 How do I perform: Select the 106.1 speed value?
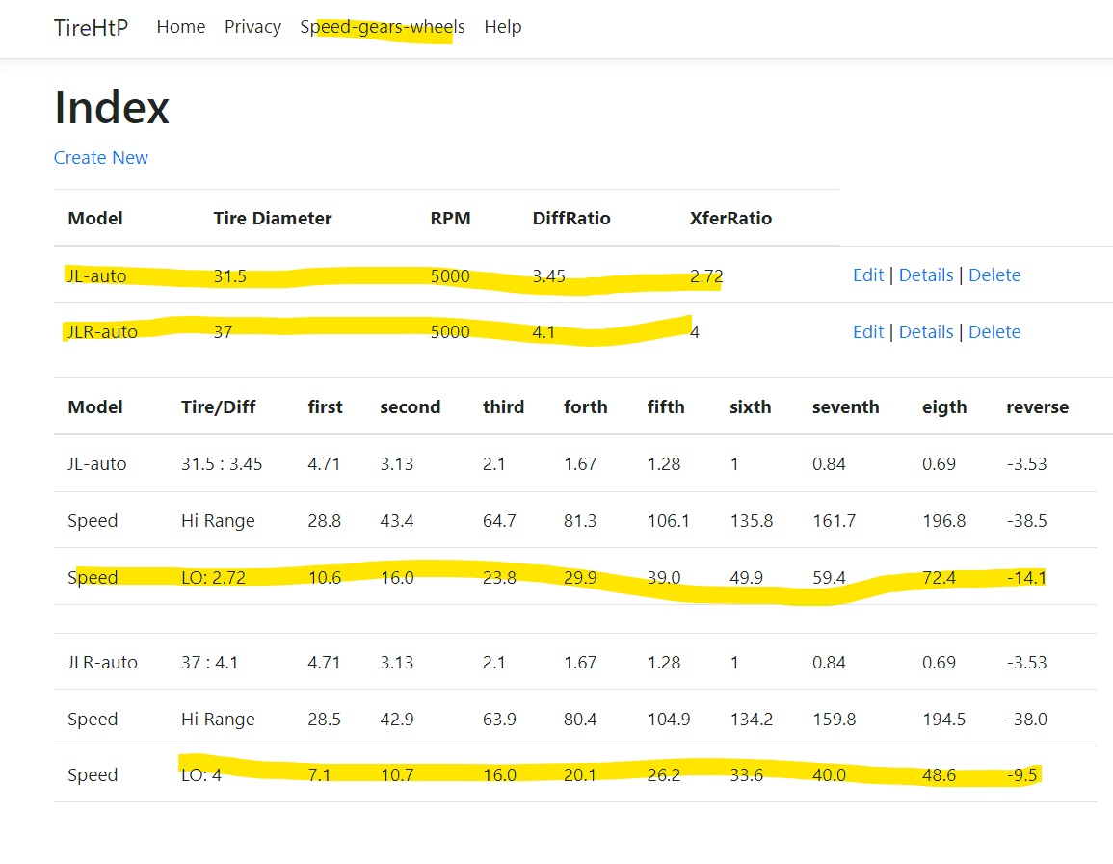coord(668,521)
